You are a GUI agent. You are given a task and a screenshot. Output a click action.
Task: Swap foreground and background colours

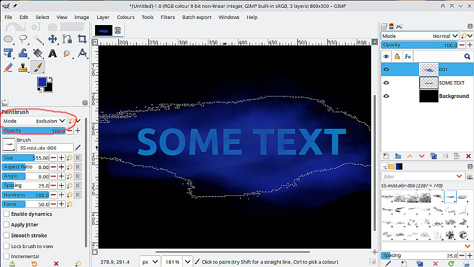[51, 79]
